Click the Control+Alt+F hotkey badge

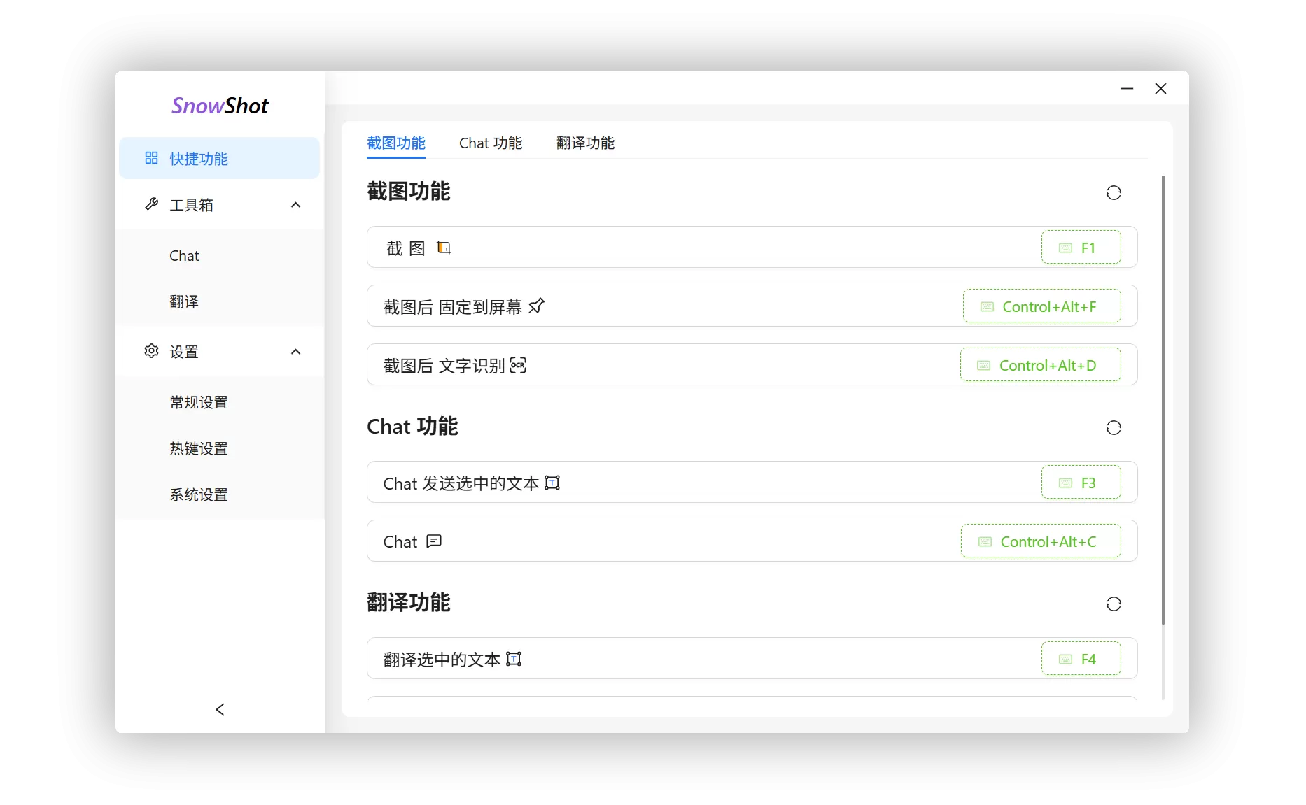pos(1041,306)
